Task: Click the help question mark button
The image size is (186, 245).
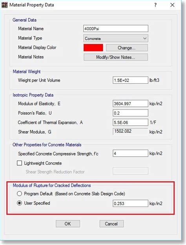Action: pyautogui.click(x=155, y=5)
